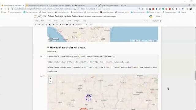Reload the current page
Screen dimensions: 196x110
(x=8, y=9)
